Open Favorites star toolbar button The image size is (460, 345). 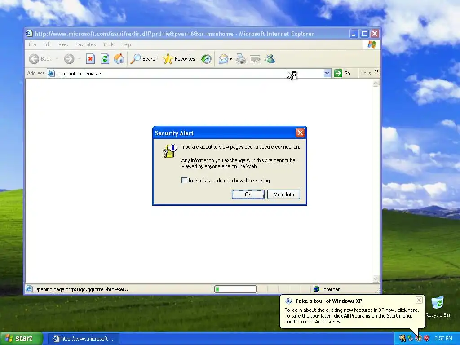168,59
